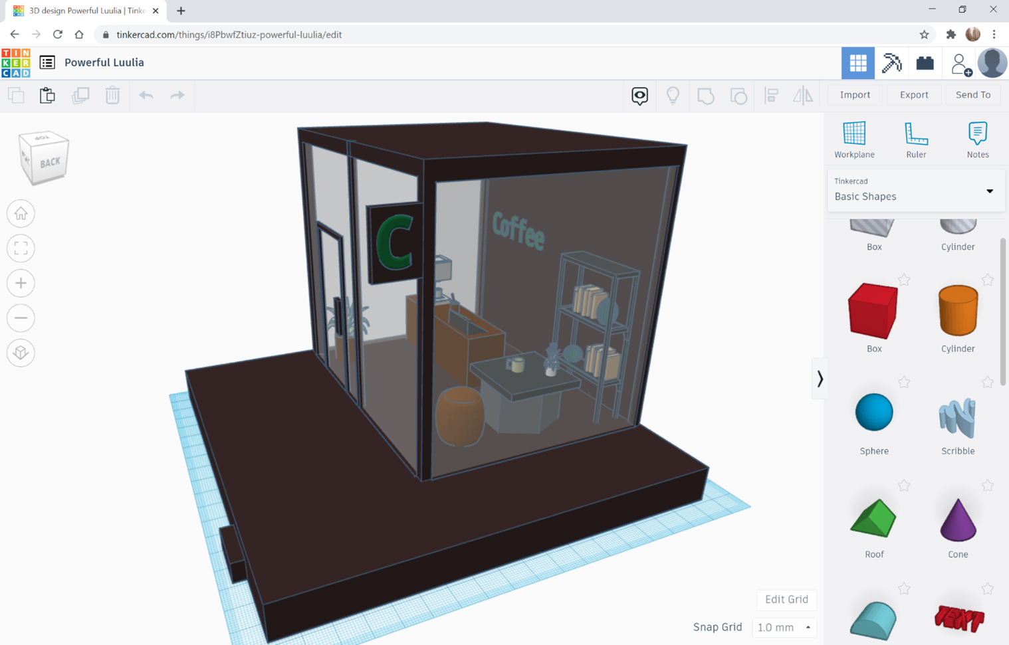Favorite the Sphere shape with its star
Screen dimensions: 1009x645
coord(904,383)
